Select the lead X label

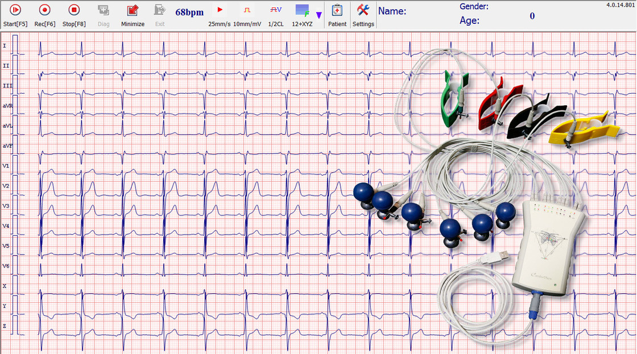[x=5, y=286]
